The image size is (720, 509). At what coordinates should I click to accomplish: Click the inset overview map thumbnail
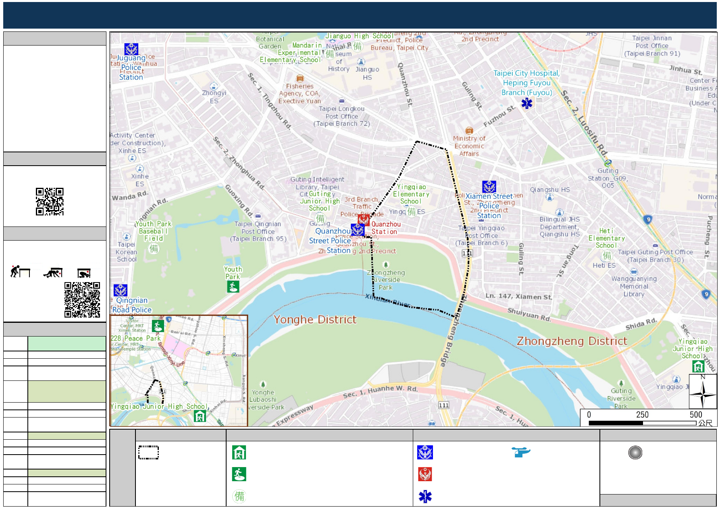point(179,371)
